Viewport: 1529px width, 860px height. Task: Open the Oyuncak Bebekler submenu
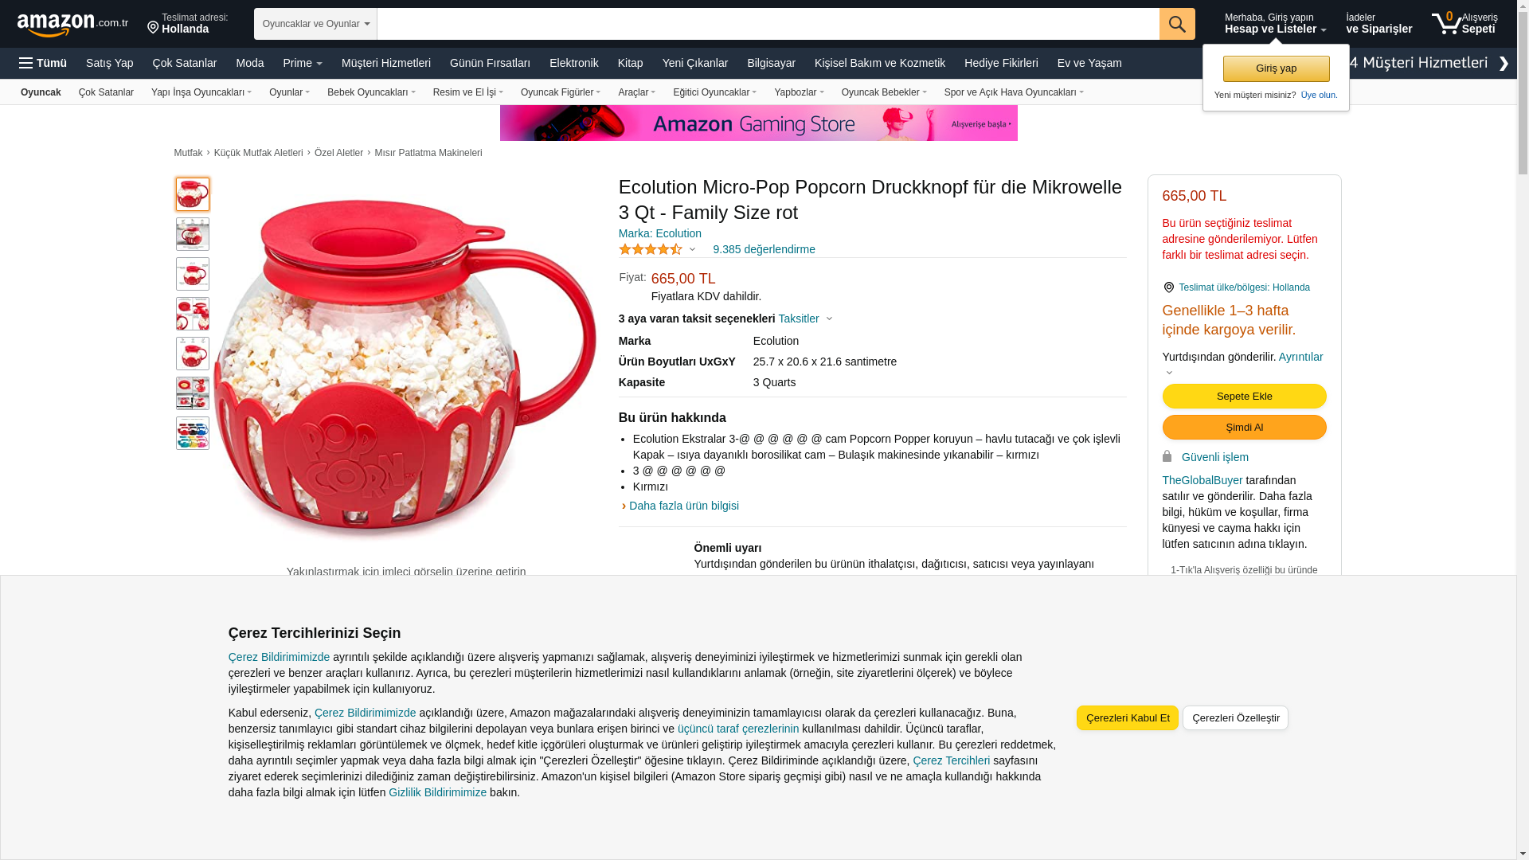click(x=884, y=92)
